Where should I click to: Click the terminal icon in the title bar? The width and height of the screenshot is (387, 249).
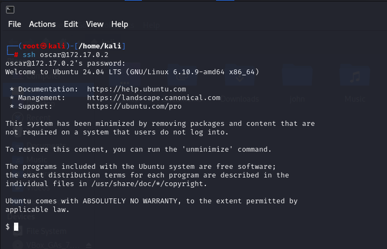10,9
